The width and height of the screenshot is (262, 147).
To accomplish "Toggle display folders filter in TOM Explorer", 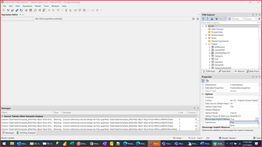I will (221, 19).
